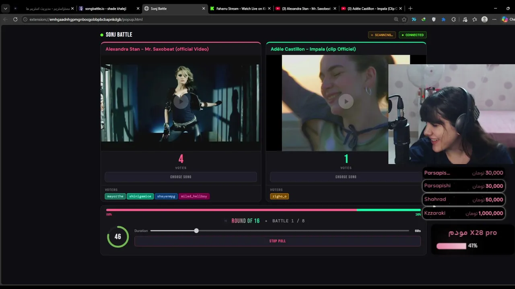This screenshot has height=289, width=515.
Task: Play the Impala clip video
Action: click(346, 102)
